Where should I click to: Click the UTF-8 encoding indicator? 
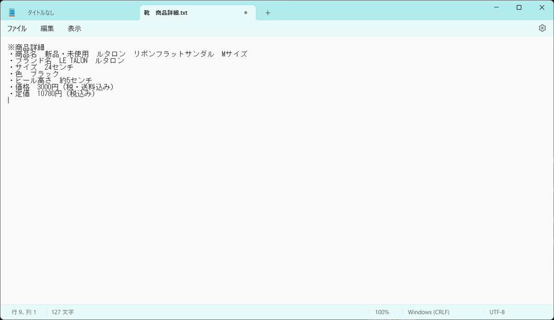coord(497,312)
